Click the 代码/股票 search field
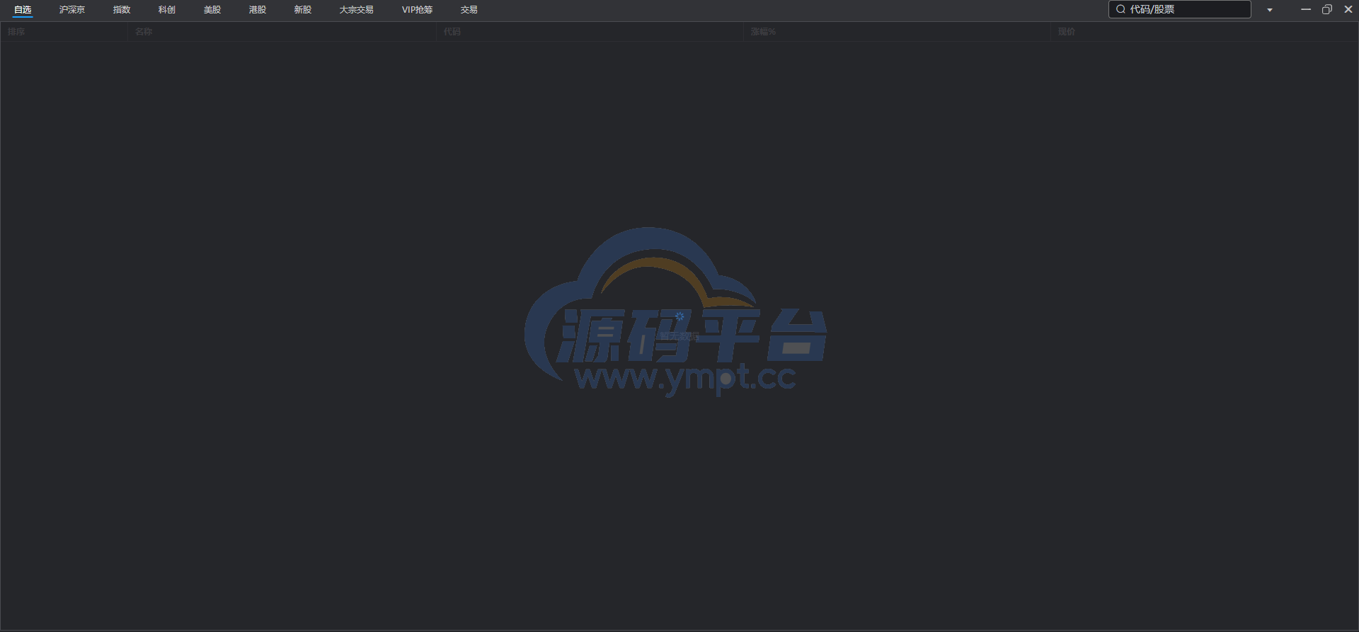Screen dimensions: 1359x632 pyautogui.click(x=1180, y=9)
